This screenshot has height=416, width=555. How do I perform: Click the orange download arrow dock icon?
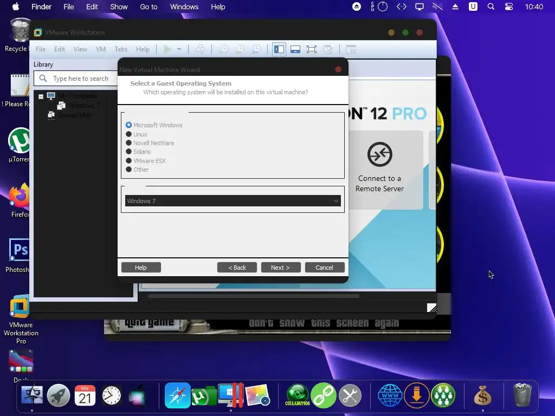tap(417, 395)
